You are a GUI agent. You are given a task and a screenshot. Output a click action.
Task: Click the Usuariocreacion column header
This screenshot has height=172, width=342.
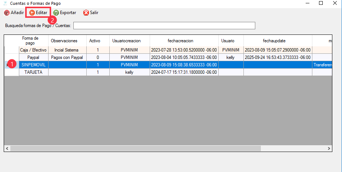[126, 40]
